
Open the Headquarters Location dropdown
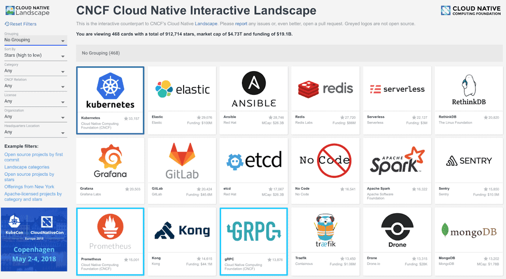click(35, 132)
